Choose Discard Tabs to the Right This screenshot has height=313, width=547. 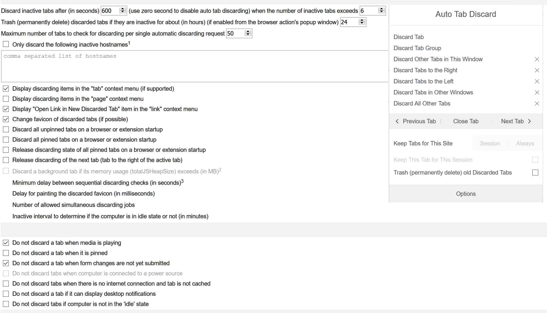click(425, 70)
